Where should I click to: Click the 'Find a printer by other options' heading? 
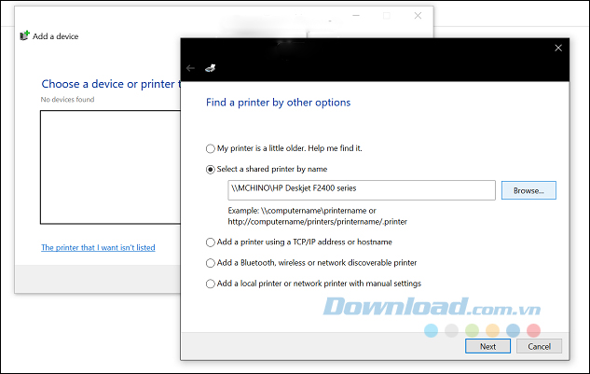coord(278,103)
